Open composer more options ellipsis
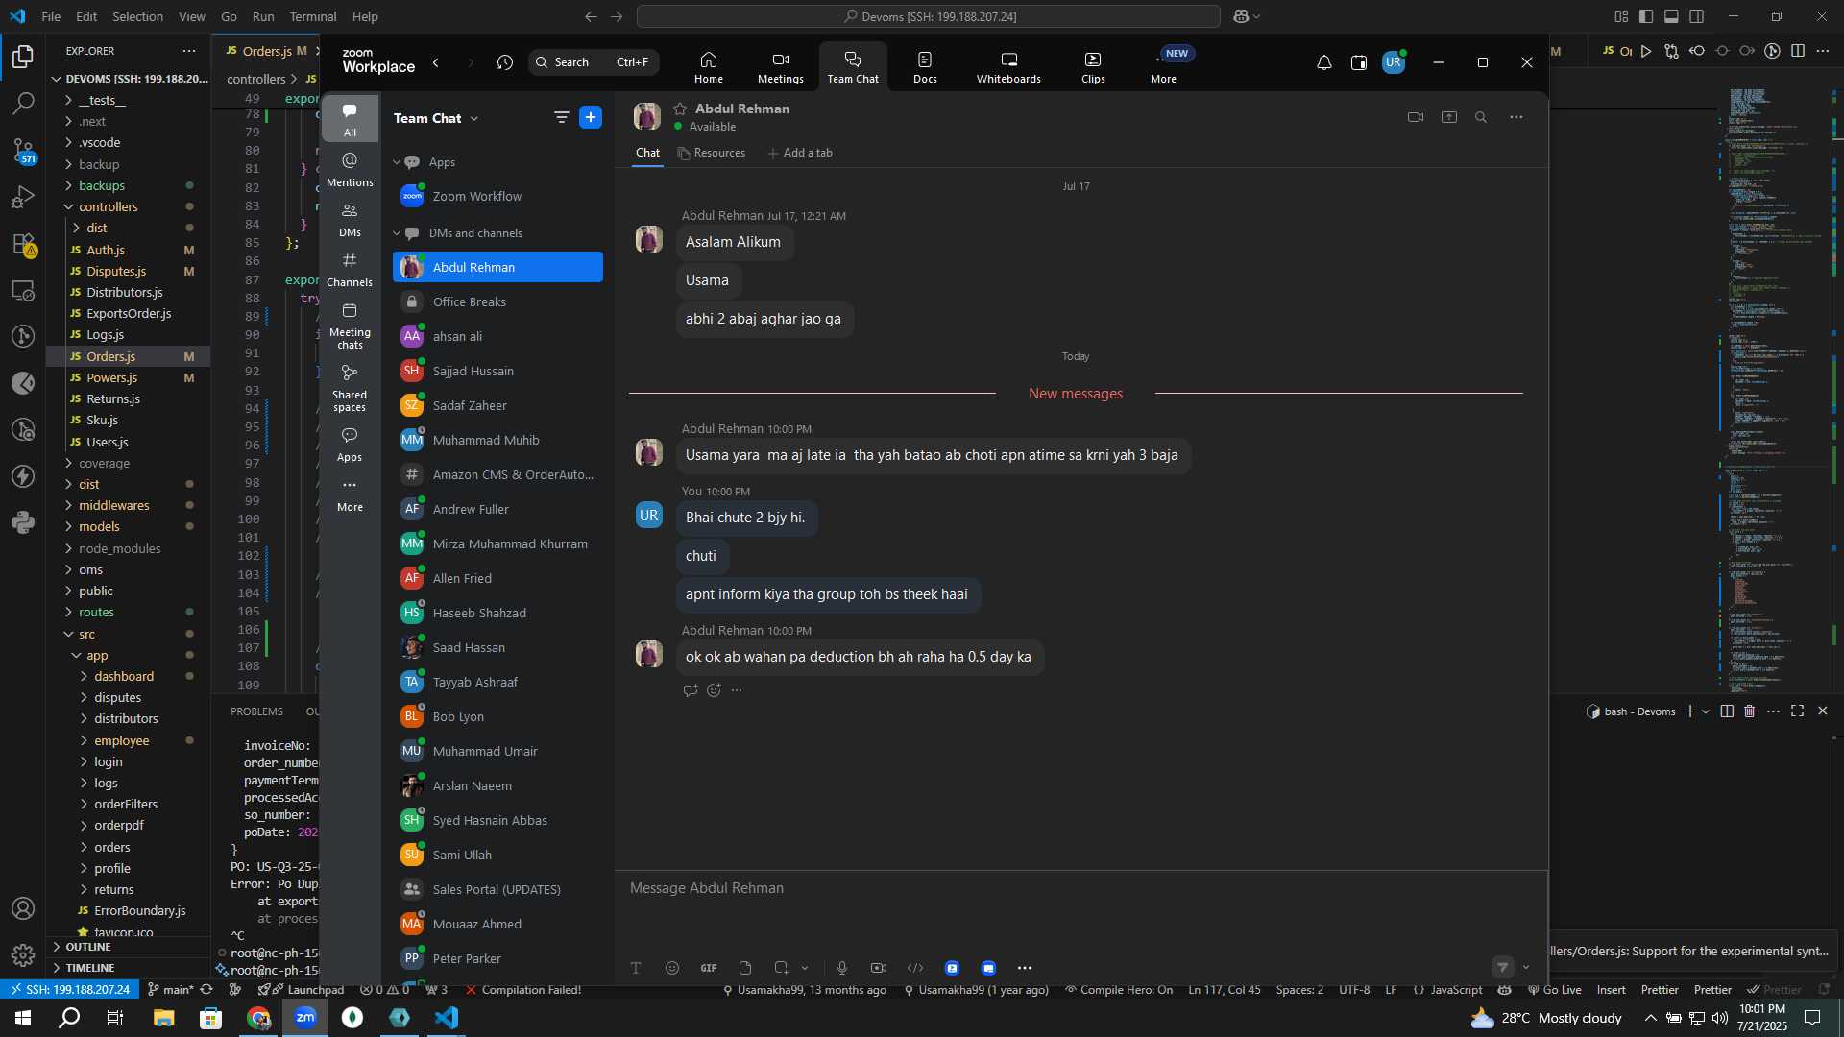The width and height of the screenshot is (1844, 1037). click(x=1025, y=968)
